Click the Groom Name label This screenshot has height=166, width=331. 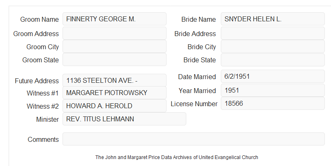point(39,19)
